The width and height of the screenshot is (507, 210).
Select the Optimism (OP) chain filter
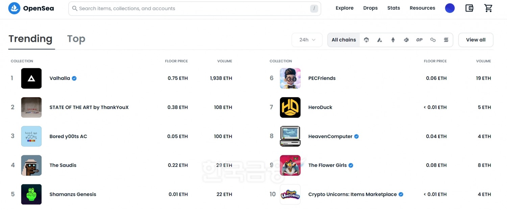pos(419,40)
